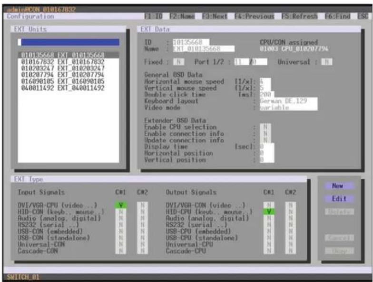Toggle RS232 output C#1 value

[269, 224]
